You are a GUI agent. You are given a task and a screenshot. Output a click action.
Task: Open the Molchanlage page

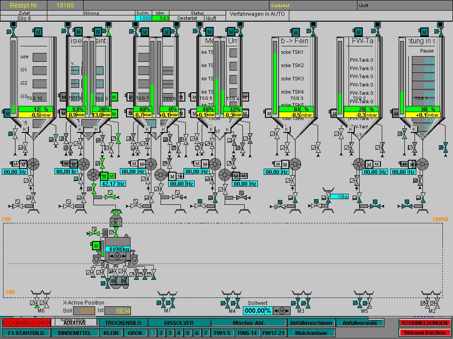(x=311, y=333)
